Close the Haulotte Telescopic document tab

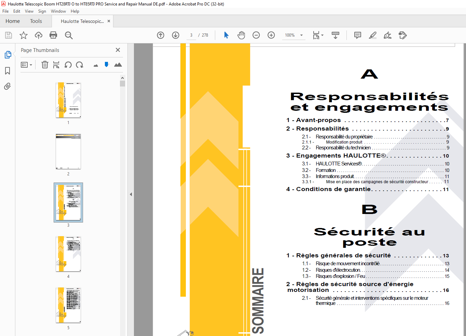109,21
